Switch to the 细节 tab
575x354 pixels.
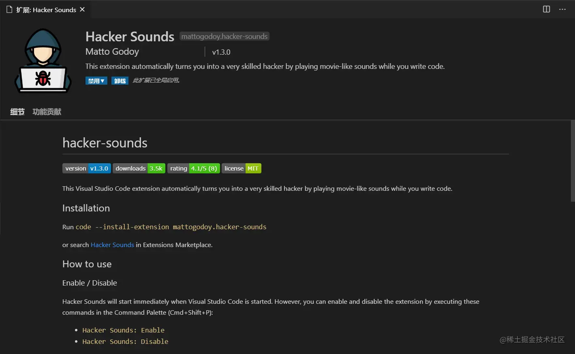[17, 112]
